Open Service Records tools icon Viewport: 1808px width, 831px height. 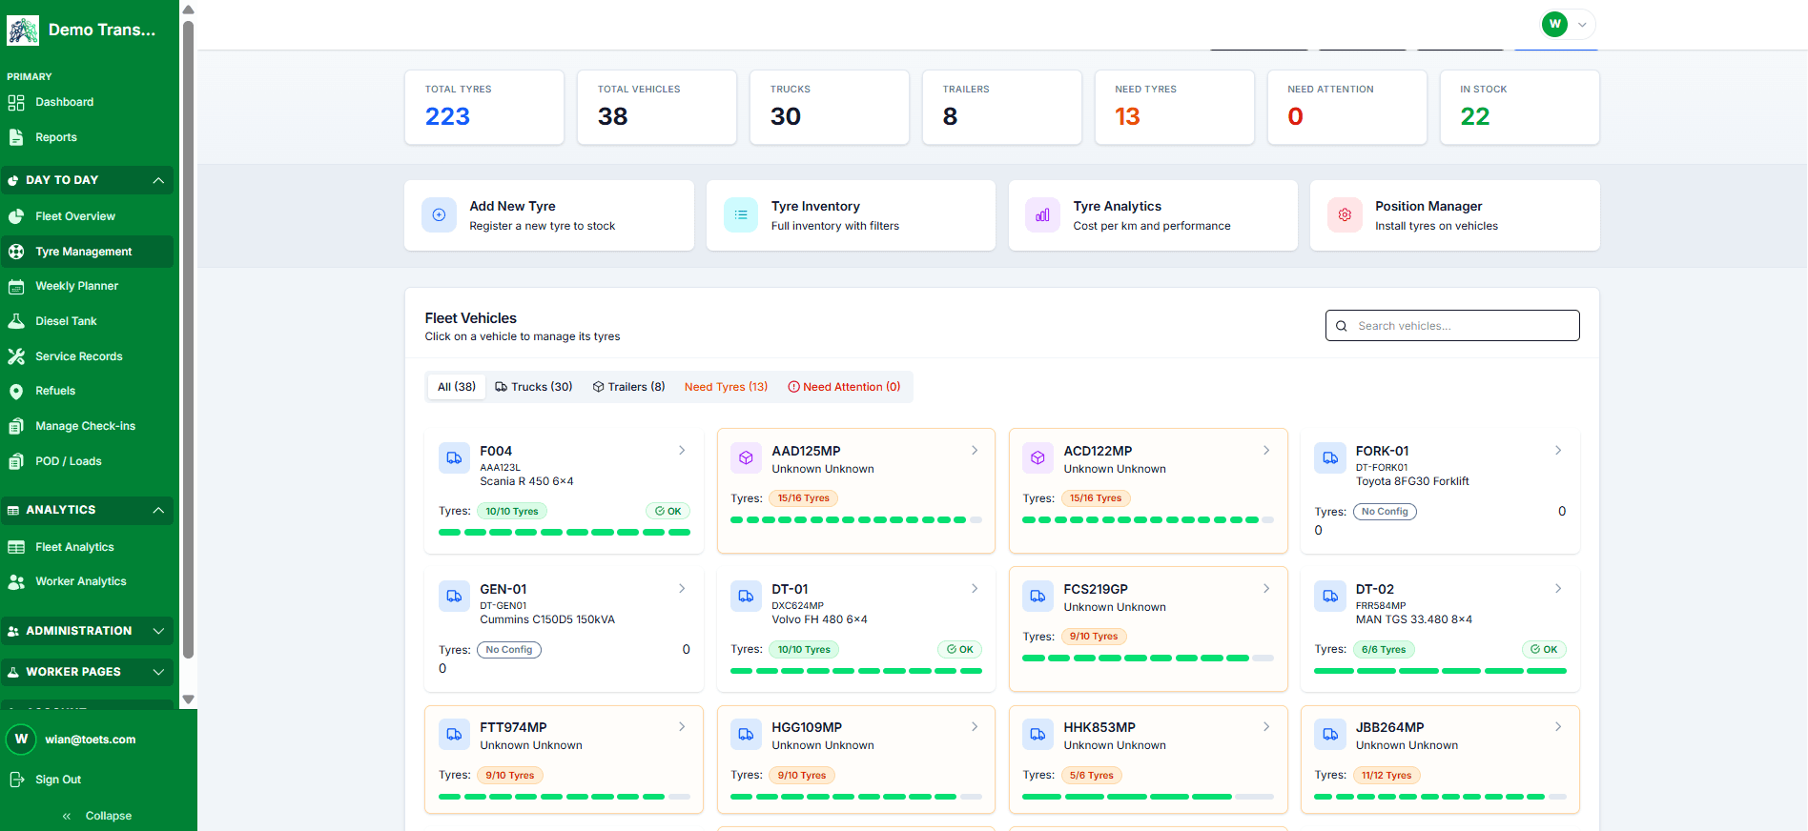coord(16,356)
